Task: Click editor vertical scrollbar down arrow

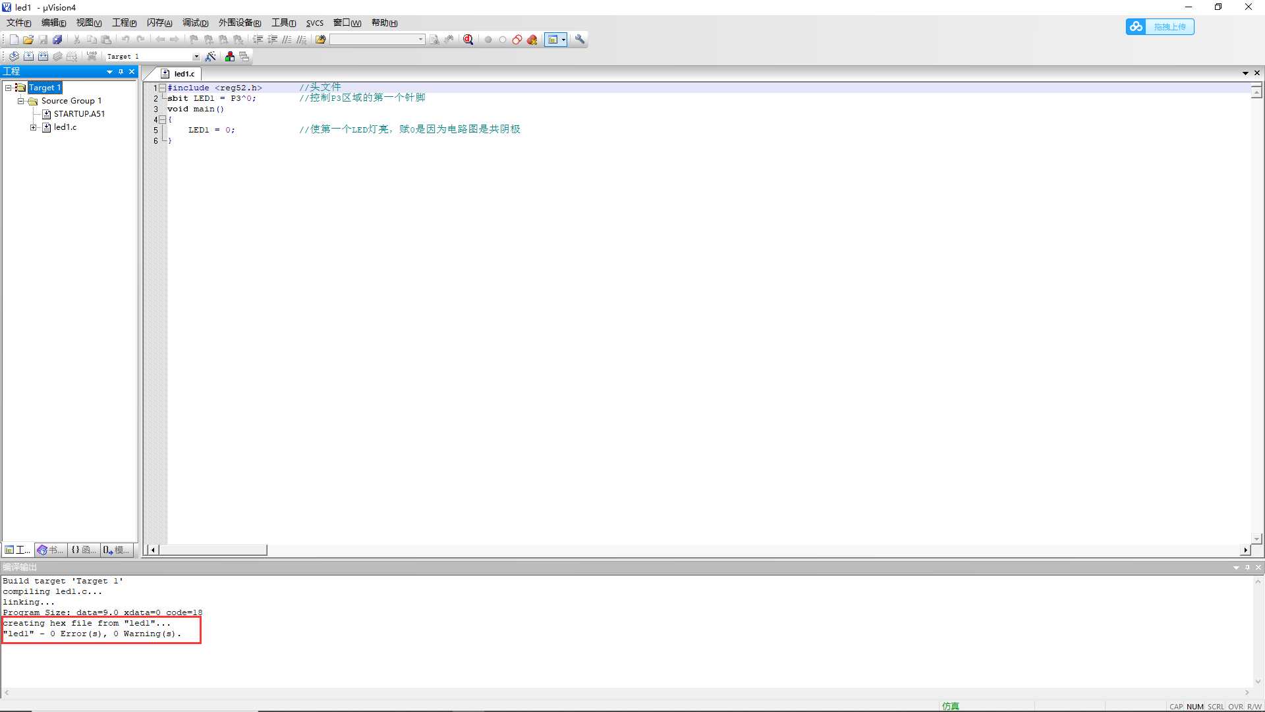Action: pyautogui.click(x=1256, y=539)
